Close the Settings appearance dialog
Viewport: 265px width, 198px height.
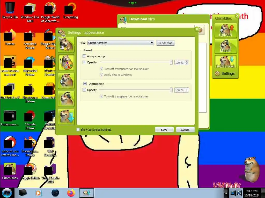(197, 29)
